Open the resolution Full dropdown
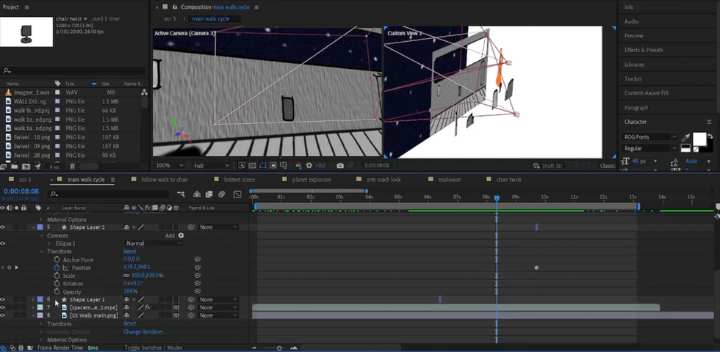The height and width of the screenshot is (352, 720). coord(212,166)
